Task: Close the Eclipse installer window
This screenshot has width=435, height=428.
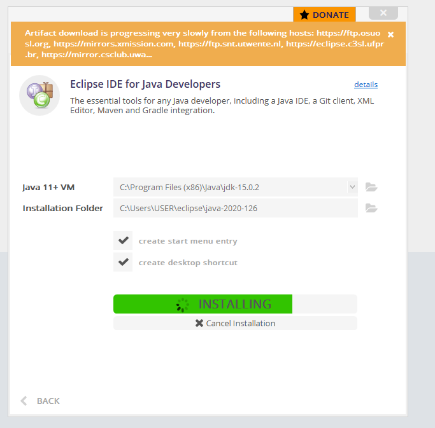Action: point(383,13)
